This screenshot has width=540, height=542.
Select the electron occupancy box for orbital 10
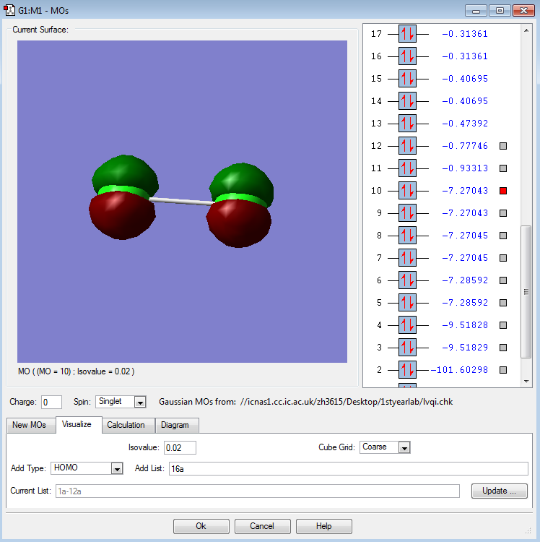tap(407, 191)
